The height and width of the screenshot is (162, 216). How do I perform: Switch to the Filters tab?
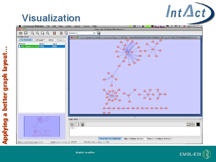click(x=59, y=40)
